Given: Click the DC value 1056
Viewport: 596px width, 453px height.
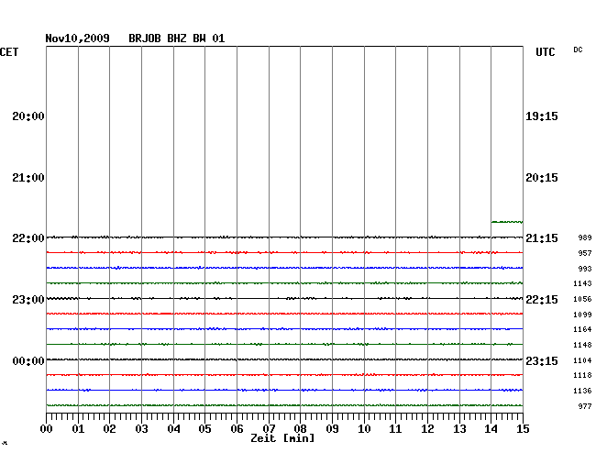Looking at the screenshot, I should click(x=582, y=299).
